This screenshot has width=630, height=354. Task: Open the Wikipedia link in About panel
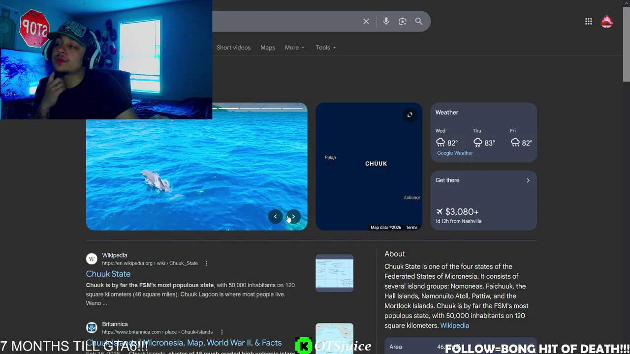tap(454, 325)
